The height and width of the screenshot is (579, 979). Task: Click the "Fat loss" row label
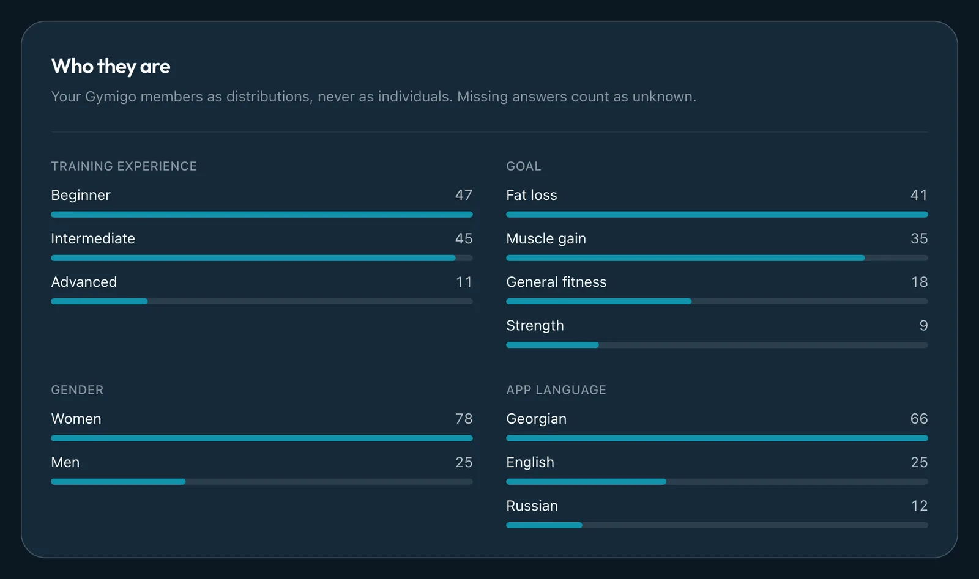pos(532,195)
